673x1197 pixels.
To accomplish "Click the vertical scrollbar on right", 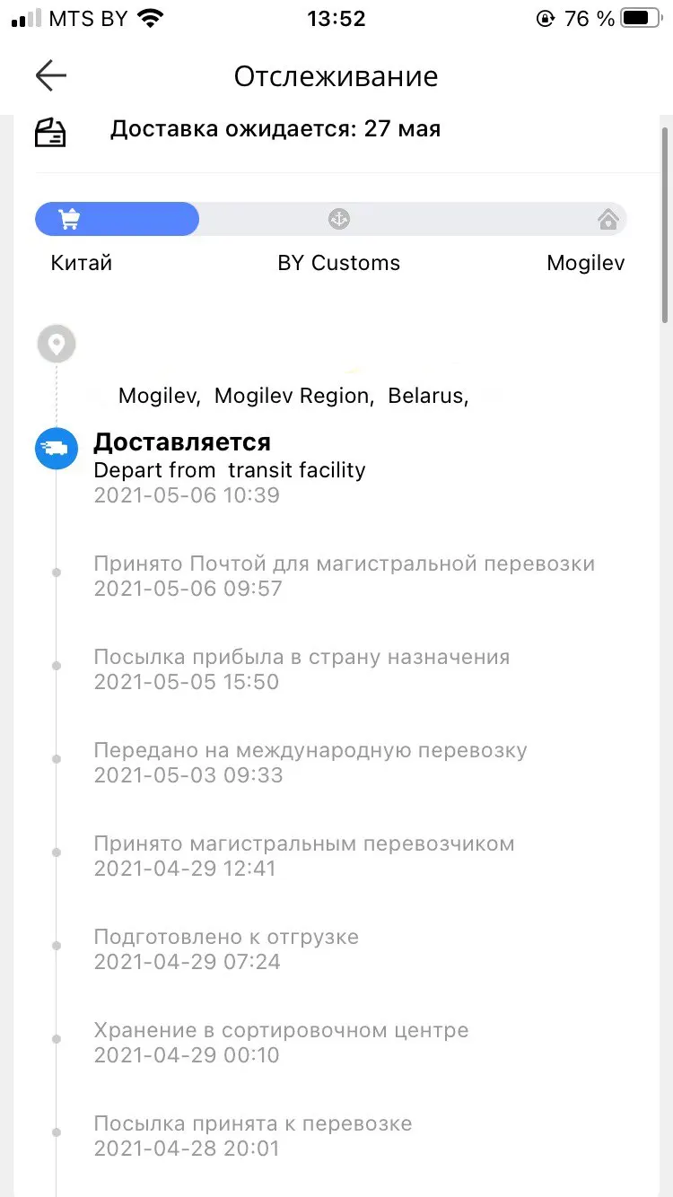I will click(665, 224).
